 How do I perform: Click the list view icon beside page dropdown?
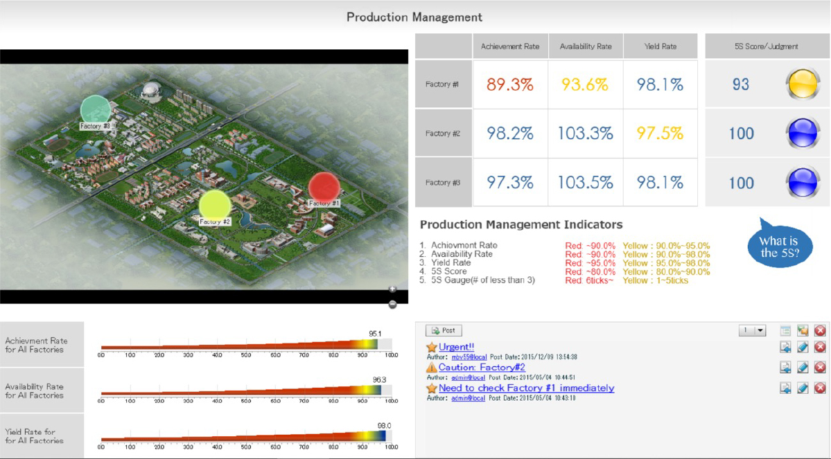point(785,331)
